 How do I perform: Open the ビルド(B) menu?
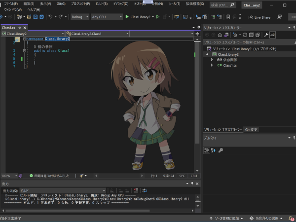click(x=101, y=4)
